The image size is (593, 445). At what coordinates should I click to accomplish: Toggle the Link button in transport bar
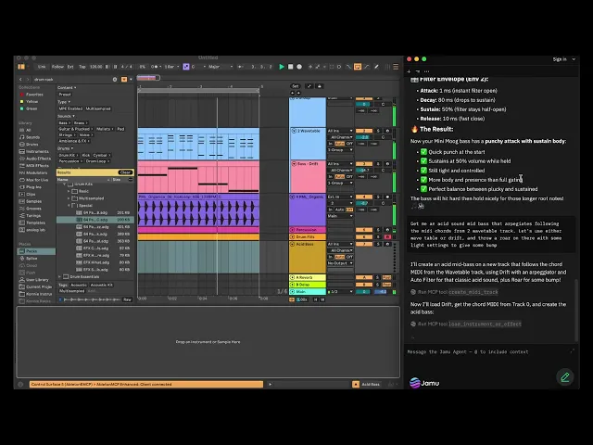tap(42, 67)
